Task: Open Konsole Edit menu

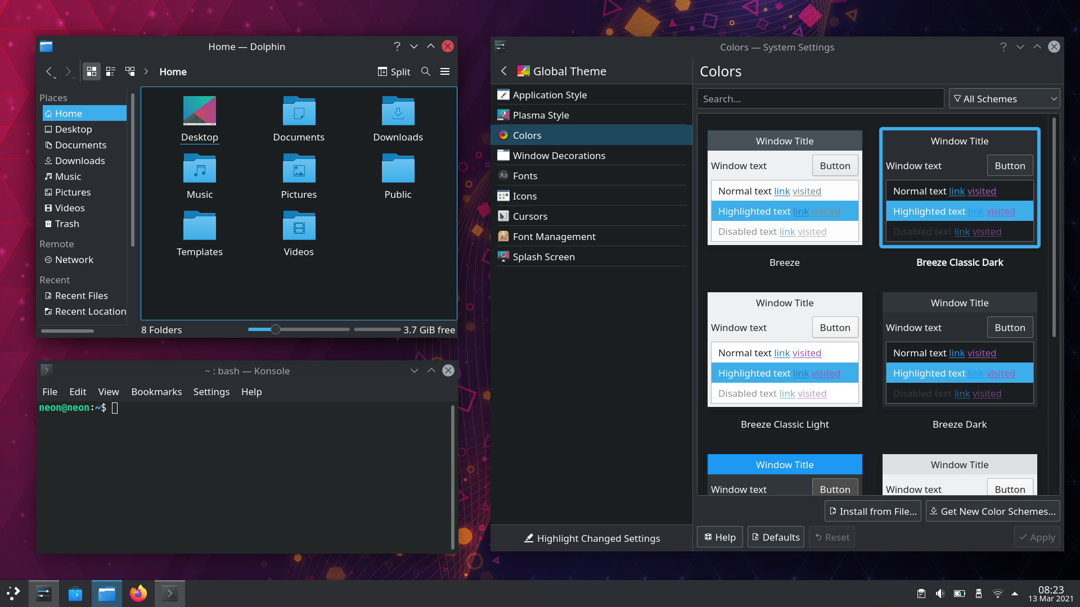Action: coord(78,392)
